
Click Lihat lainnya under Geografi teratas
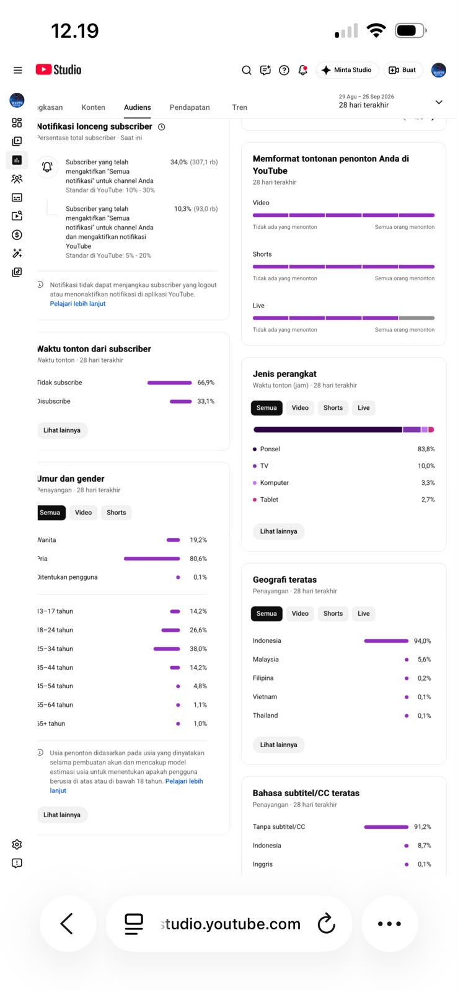[x=278, y=745]
